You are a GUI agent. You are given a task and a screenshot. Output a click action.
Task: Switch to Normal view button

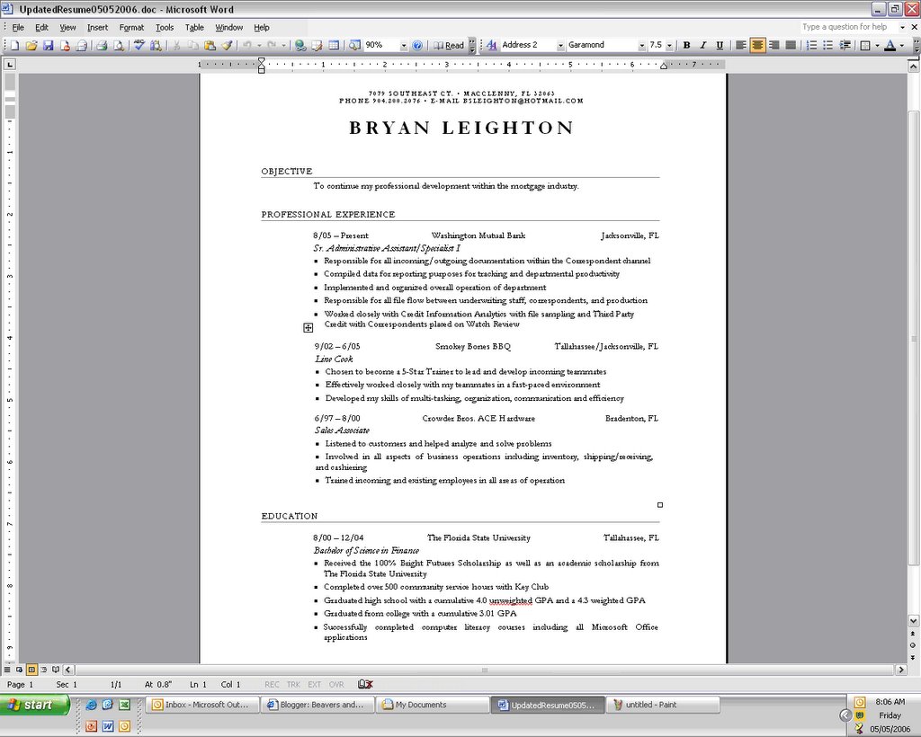[7, 670]
